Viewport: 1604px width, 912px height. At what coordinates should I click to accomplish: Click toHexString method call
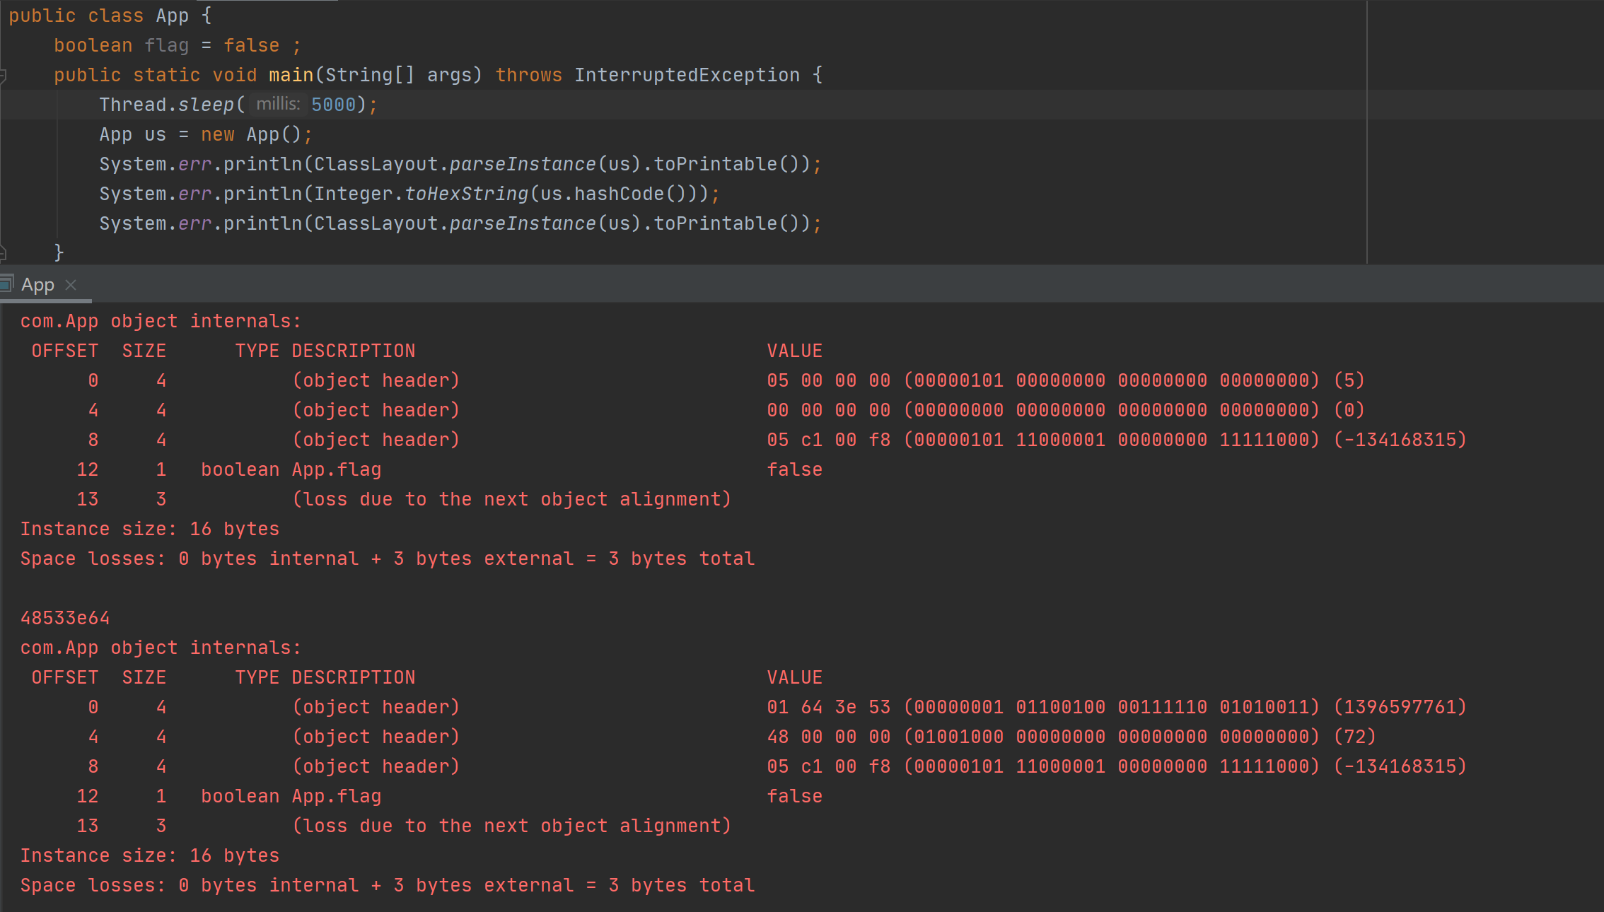click(466, 194)
